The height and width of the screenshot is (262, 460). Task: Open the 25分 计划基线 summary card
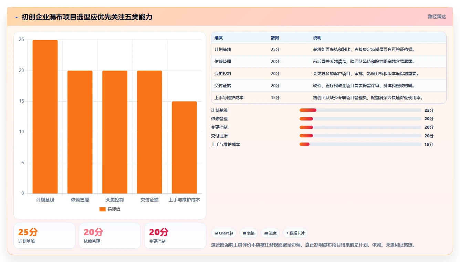point(44,235)
